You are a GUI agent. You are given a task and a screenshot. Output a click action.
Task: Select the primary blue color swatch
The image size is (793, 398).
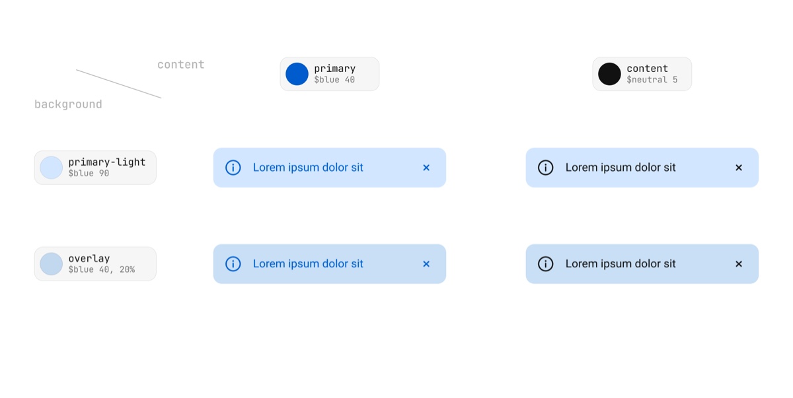tap(297, 74)
